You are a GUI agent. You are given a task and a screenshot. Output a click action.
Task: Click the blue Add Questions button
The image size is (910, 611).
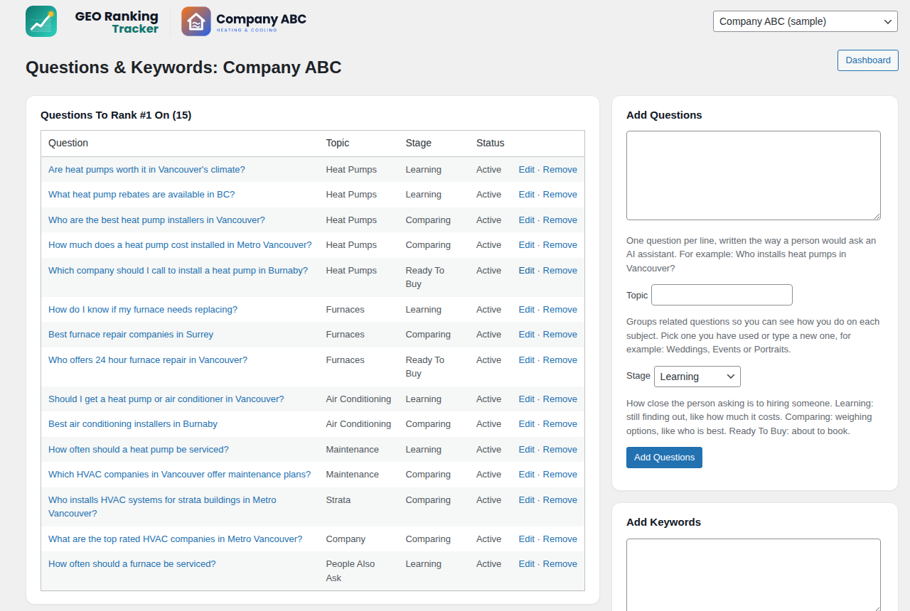664,458
